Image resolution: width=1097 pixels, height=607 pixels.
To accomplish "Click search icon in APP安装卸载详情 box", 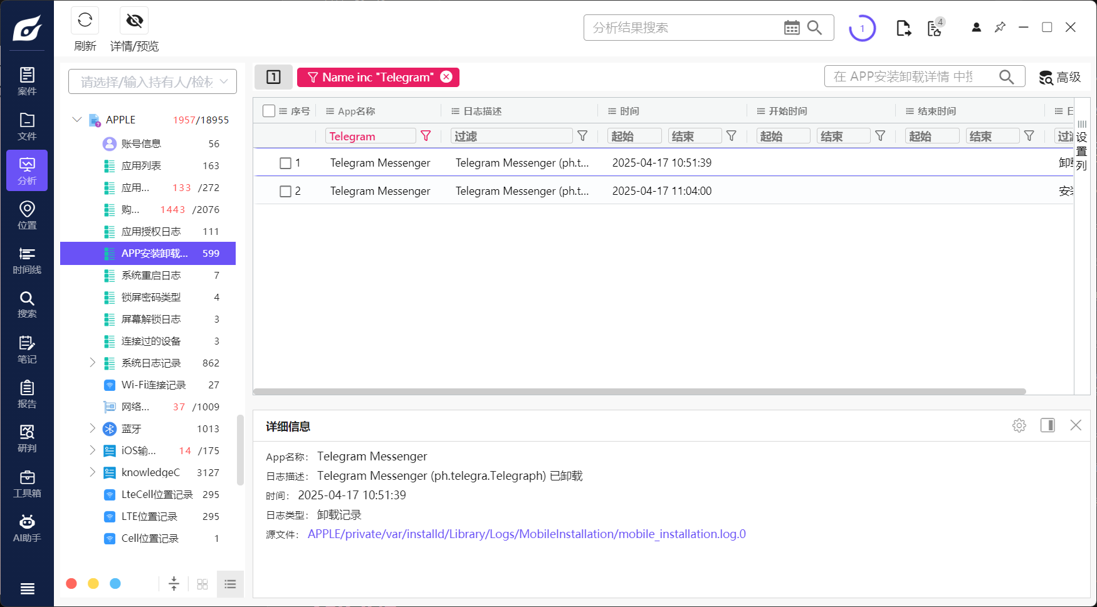I will [1007, 76].
